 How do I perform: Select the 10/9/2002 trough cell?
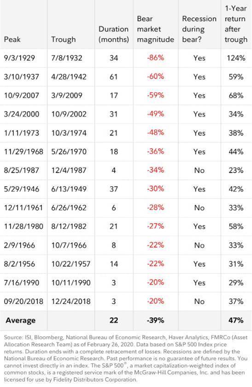click(x=69, y=114)
